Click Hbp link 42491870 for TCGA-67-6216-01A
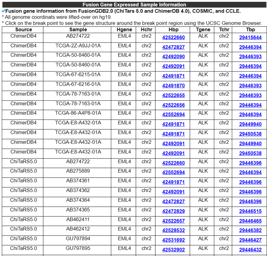The height and width of the screenshot is (256, 267). pyautogui.click(x=173, y=86)
